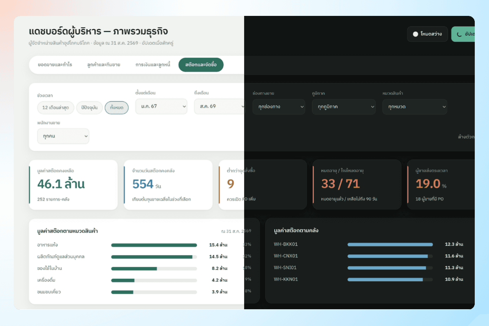Pick the ทั้งหมด period chip
Image resolution: width=489 pixels, height=326 pixels.
tap(117, 108)
